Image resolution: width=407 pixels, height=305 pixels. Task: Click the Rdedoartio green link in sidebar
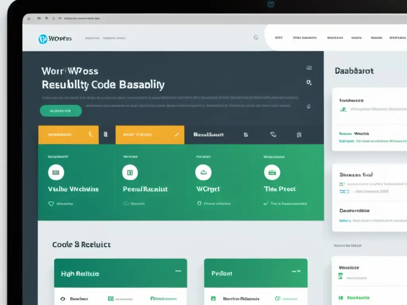pos(358,298)
